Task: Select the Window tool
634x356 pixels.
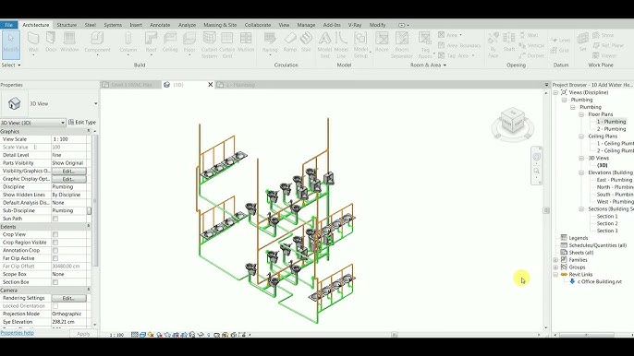Action: coord(69,42)
